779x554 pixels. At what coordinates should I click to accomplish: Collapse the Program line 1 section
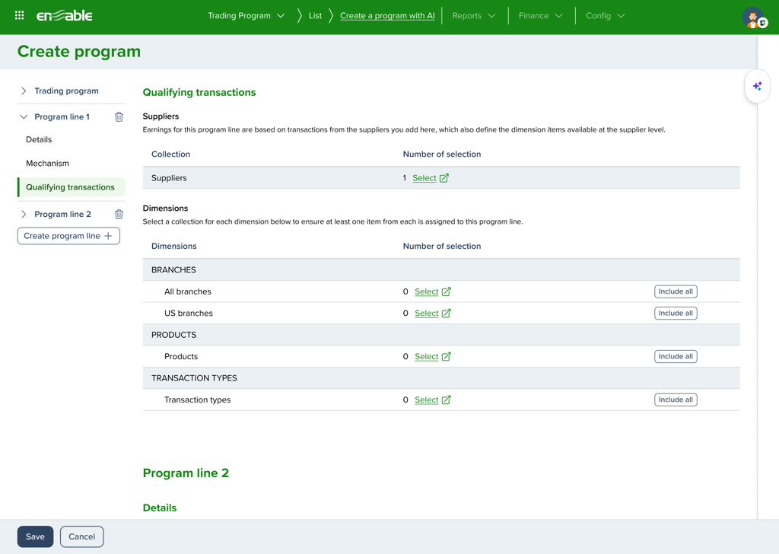[24, 117]
